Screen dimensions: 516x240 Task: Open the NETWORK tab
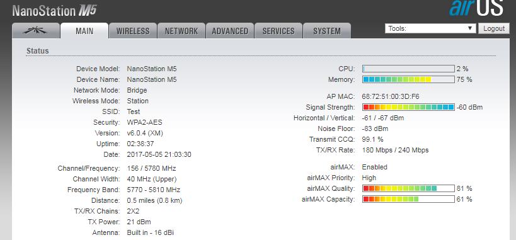(x=181, y=31)
